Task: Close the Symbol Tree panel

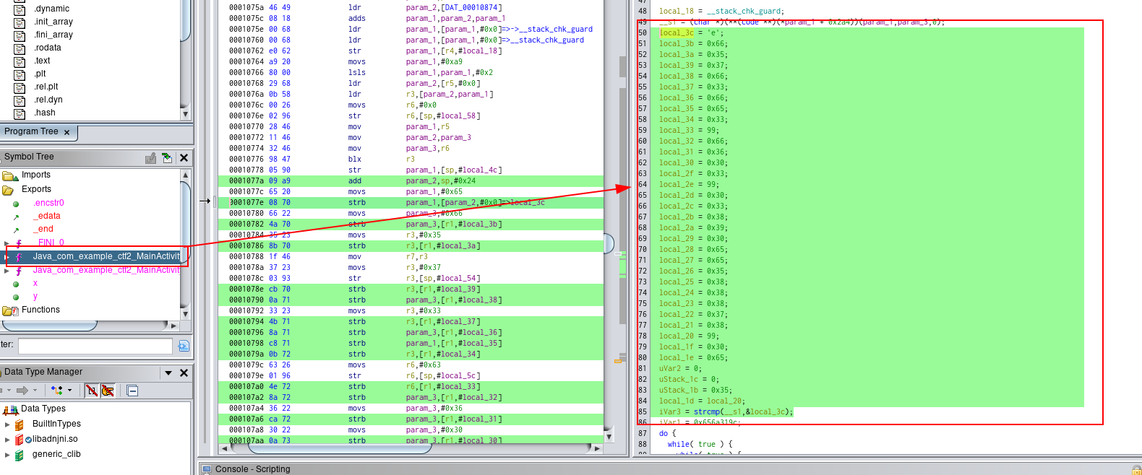Action: coord(184,157)
